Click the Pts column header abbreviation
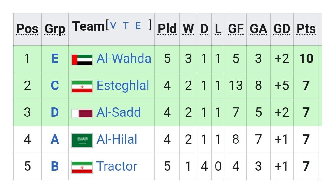Viewport: 334px width, 193px height. point(306,29)
